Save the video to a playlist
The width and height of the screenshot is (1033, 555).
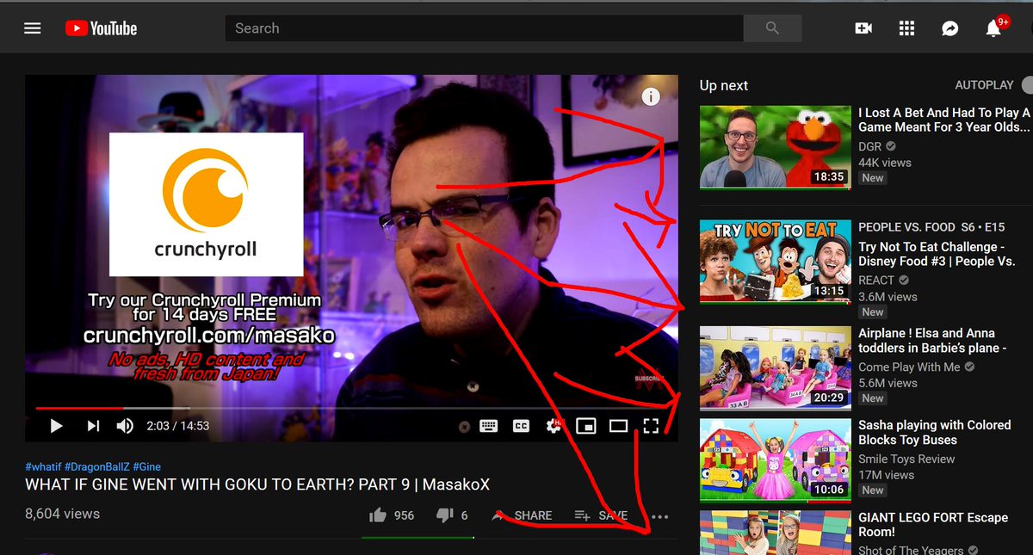(601, 515)
